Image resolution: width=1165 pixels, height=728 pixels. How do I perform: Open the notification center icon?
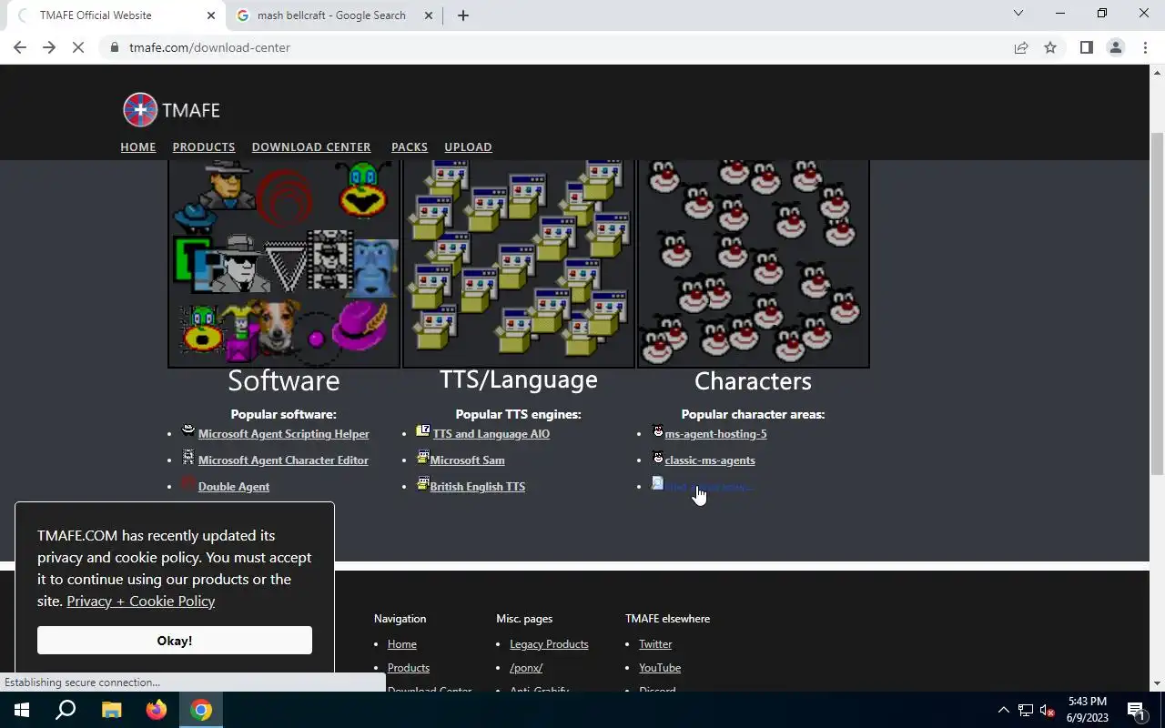pos(1137,710)
